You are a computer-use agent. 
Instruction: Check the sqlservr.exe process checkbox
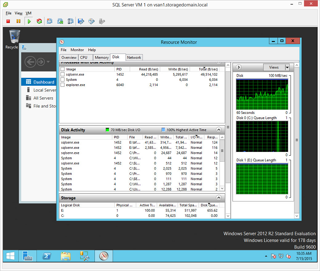62,74
